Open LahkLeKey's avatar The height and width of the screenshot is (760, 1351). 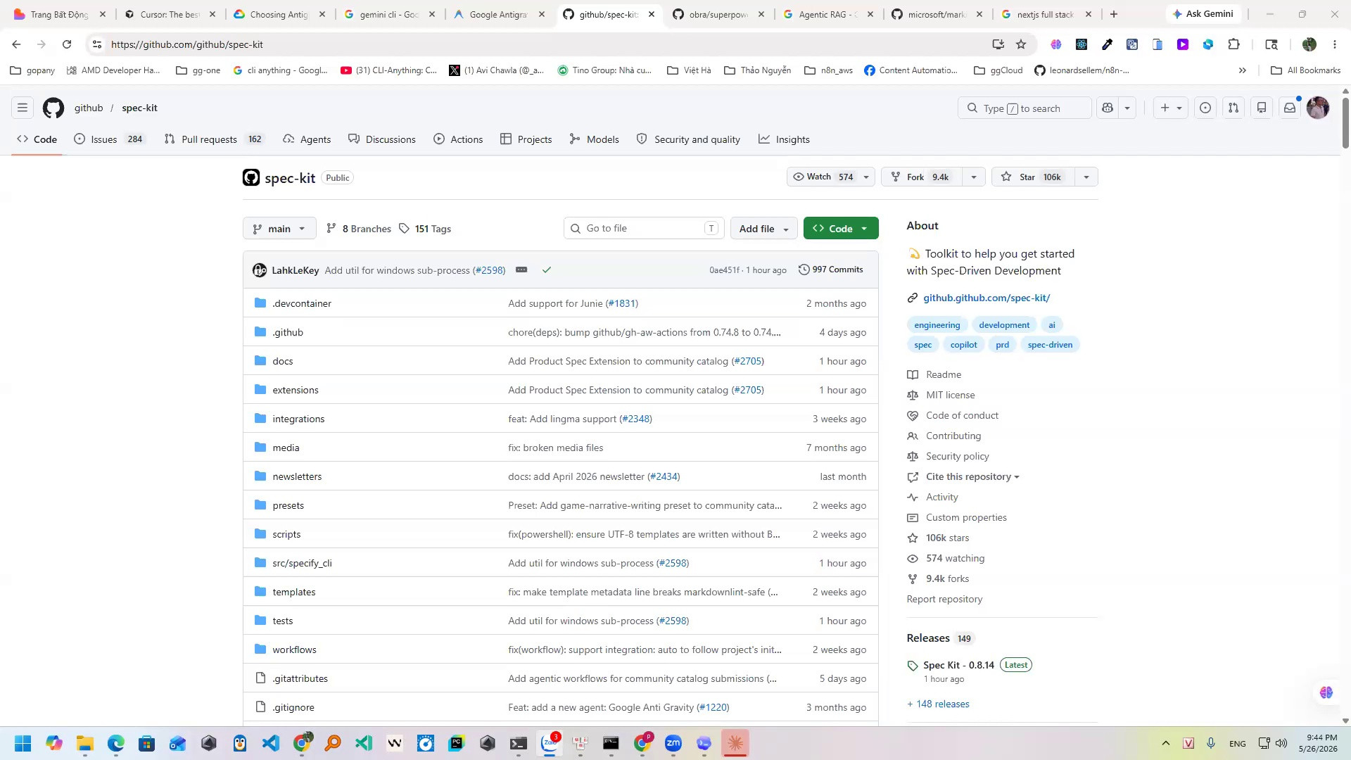pyautogui.click(x=260, y=270)
